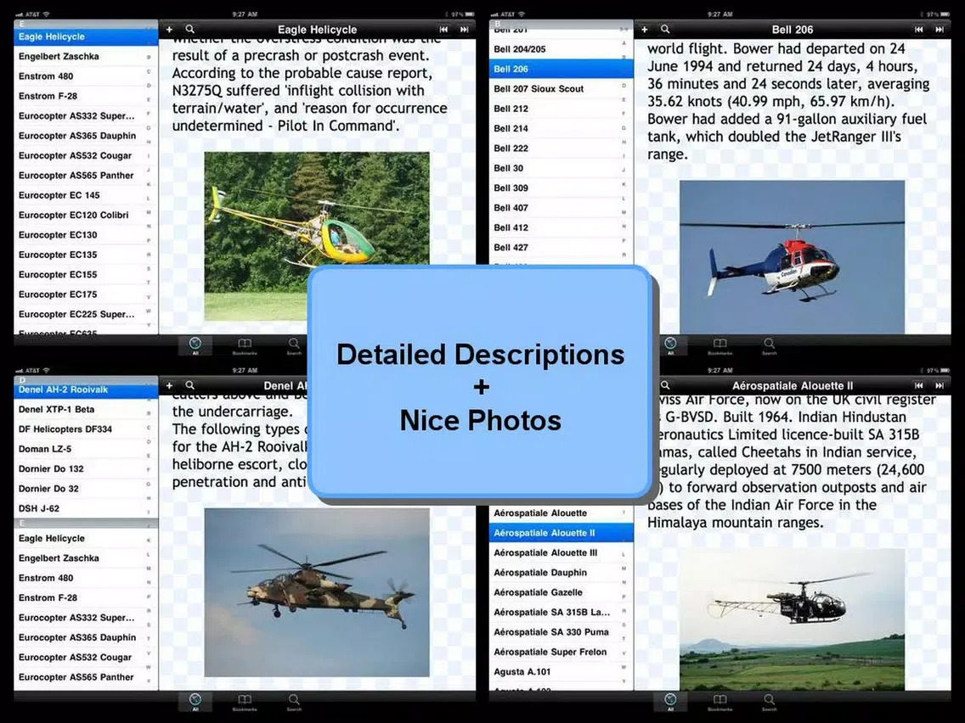The image size is (965, 723).
Task: Choose Eurocopter EC130 from the list
Action: point(86,235)
